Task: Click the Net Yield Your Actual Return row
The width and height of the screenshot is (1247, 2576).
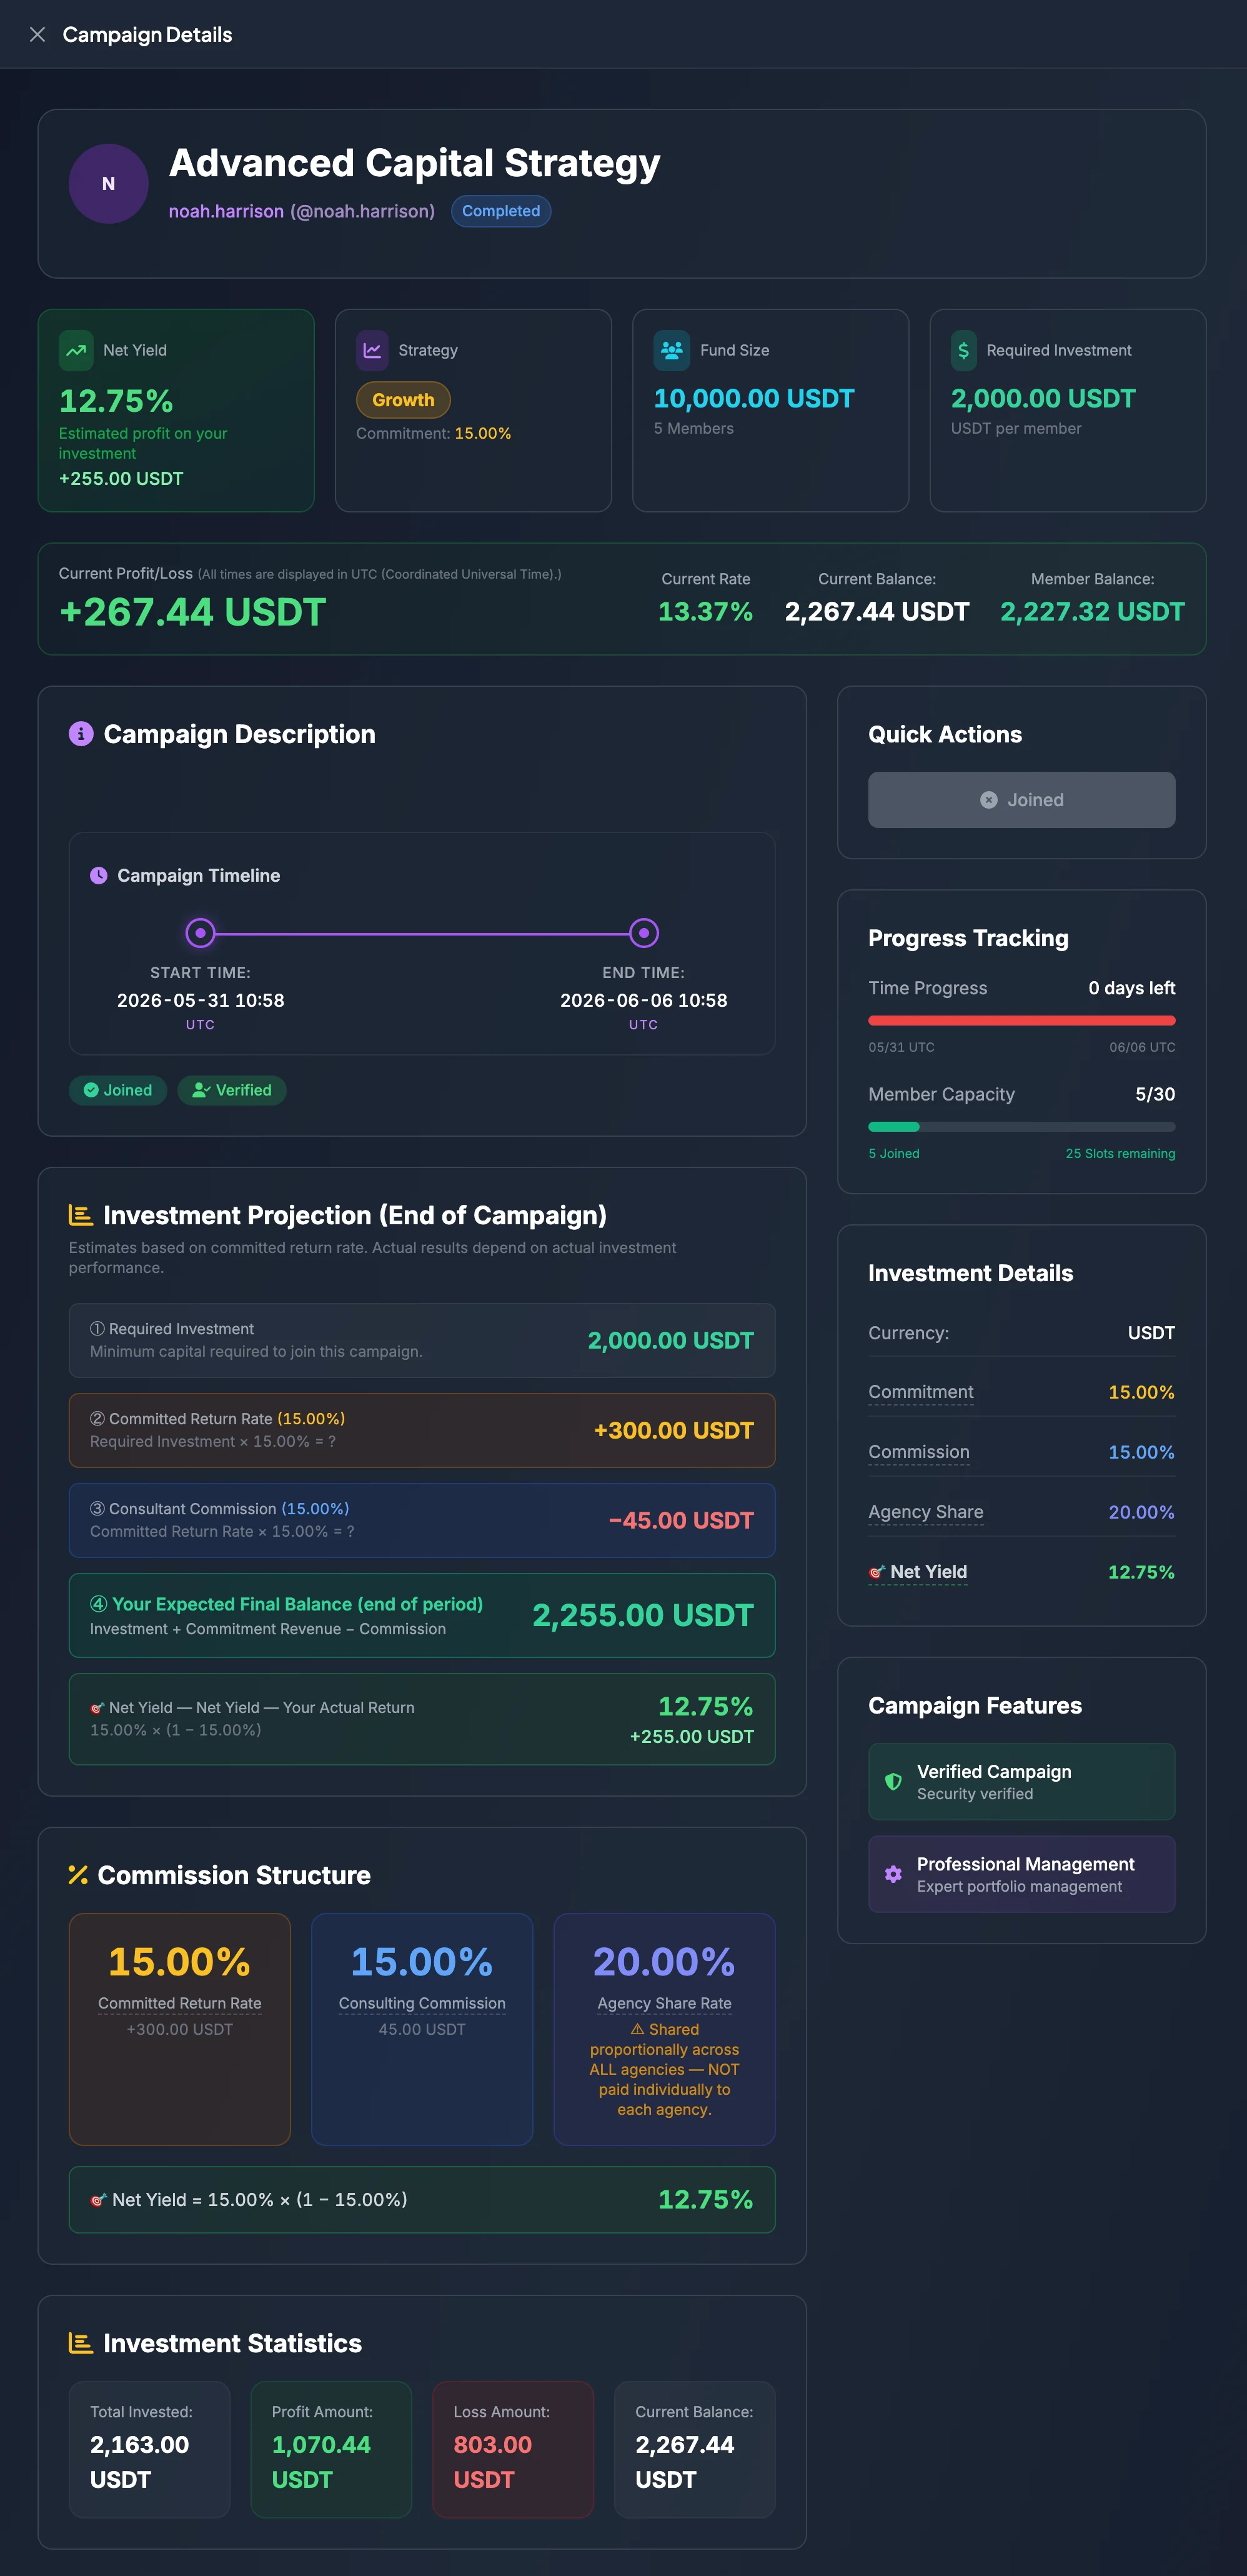Action: [422, 1719]
